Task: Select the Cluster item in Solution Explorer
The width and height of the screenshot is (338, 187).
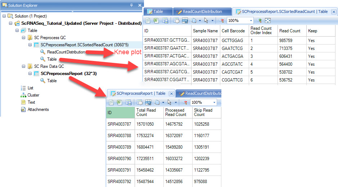Action: click(x=33, y=95)
